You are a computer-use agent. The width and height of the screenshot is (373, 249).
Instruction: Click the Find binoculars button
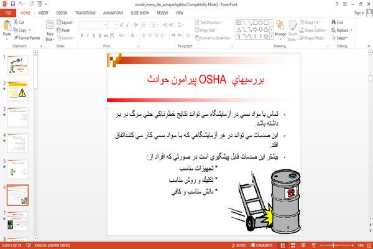338,22
